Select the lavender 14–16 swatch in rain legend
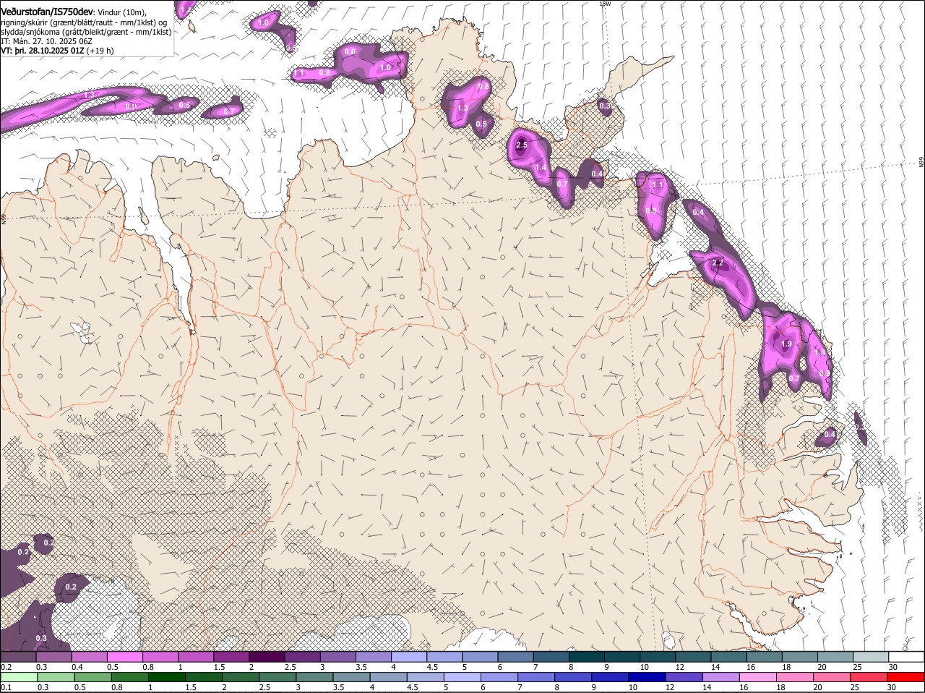Image resolution: width=925 pixels, height=693 pixels. [721, 678]
